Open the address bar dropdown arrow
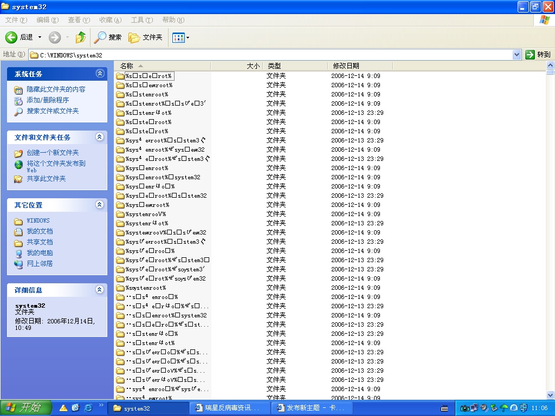The height and width of the screenshot is (416, 555). click(x=517, y=55)
